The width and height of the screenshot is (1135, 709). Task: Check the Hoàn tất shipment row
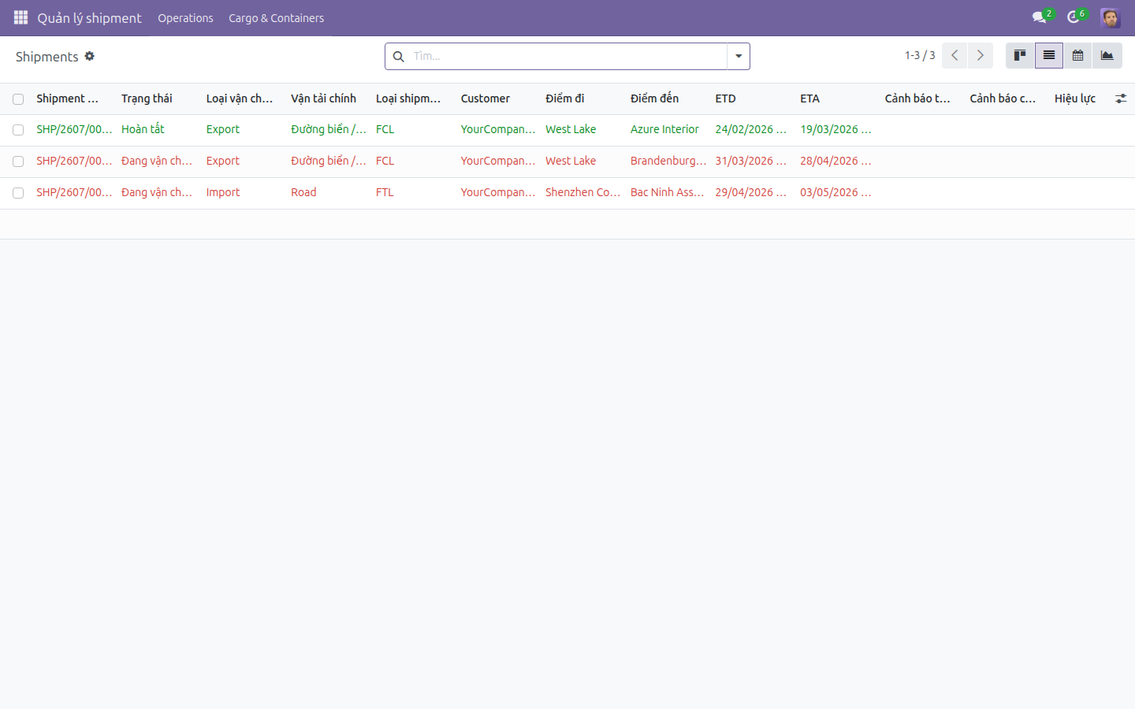tap(18, 130)
